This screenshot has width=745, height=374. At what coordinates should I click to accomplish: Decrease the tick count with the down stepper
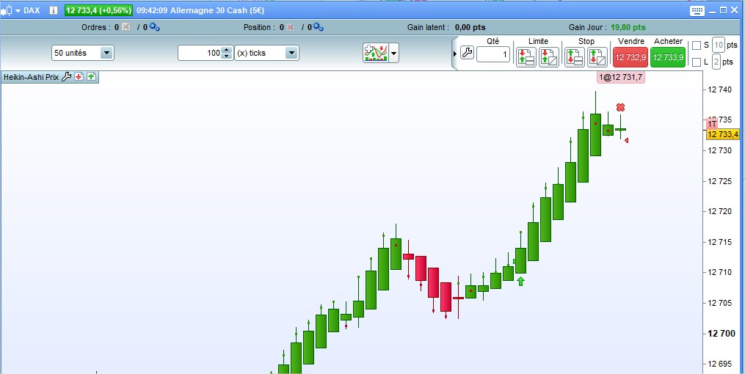point(227,56)
